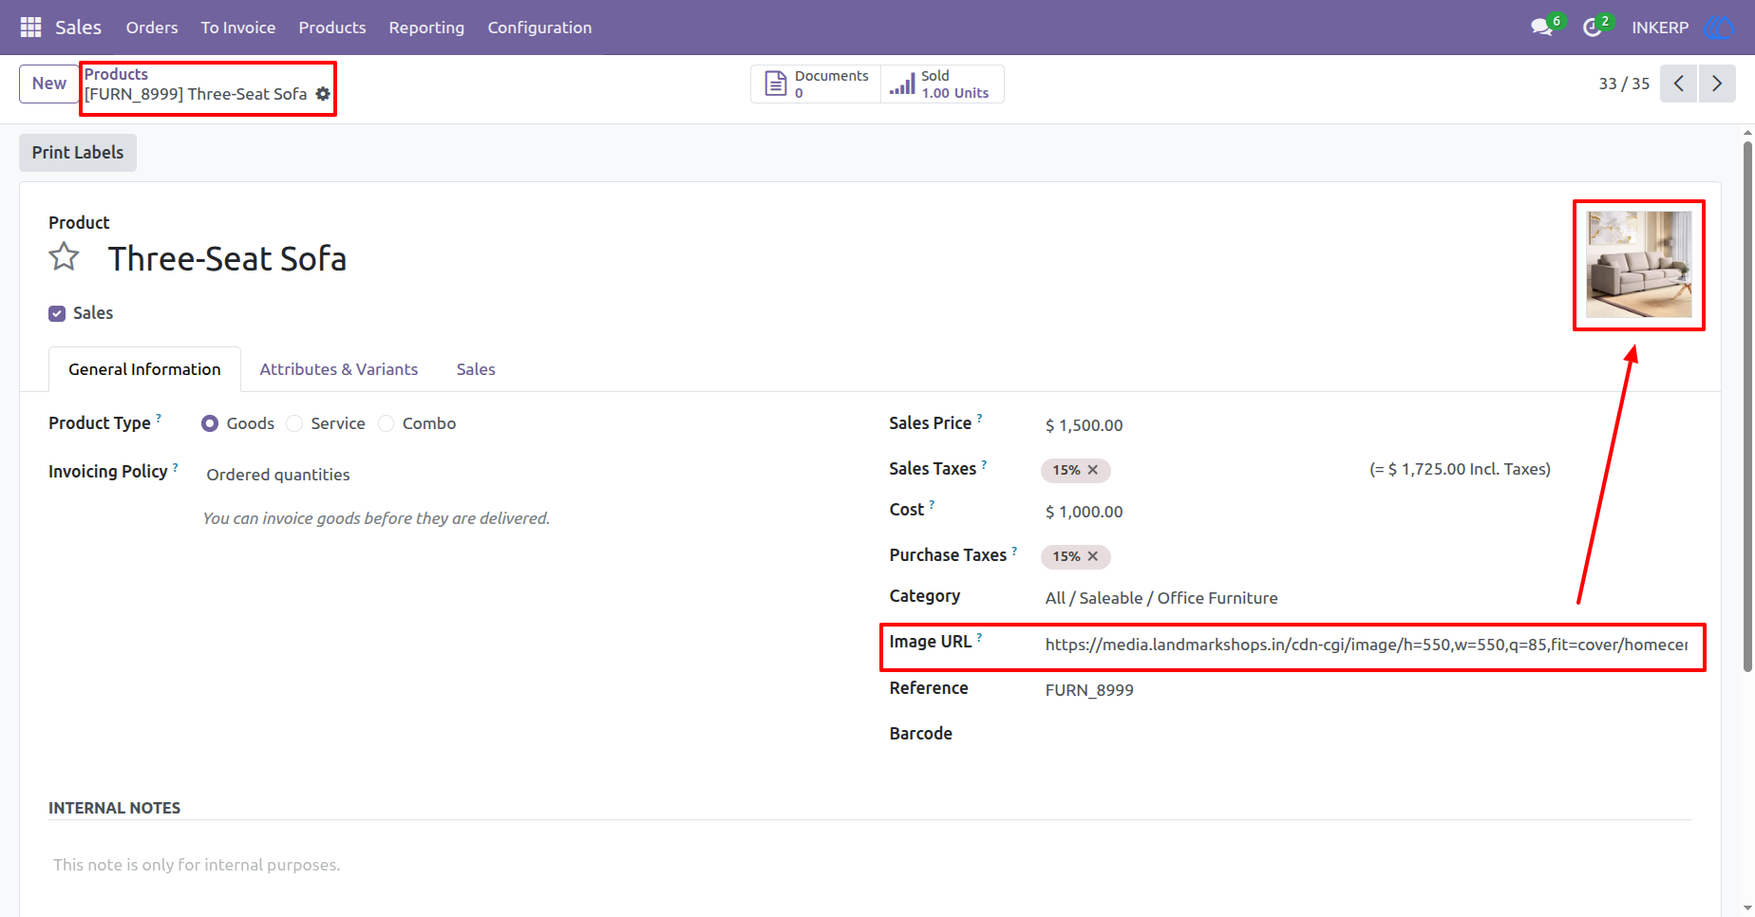Edit the Image URL field

tap(1367, 645)
